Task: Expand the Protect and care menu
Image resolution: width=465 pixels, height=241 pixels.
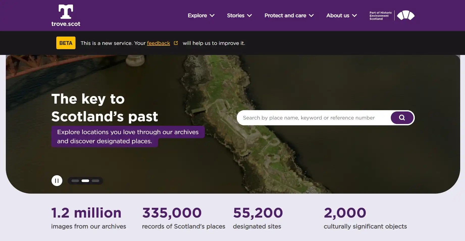Action: point(286,15)
